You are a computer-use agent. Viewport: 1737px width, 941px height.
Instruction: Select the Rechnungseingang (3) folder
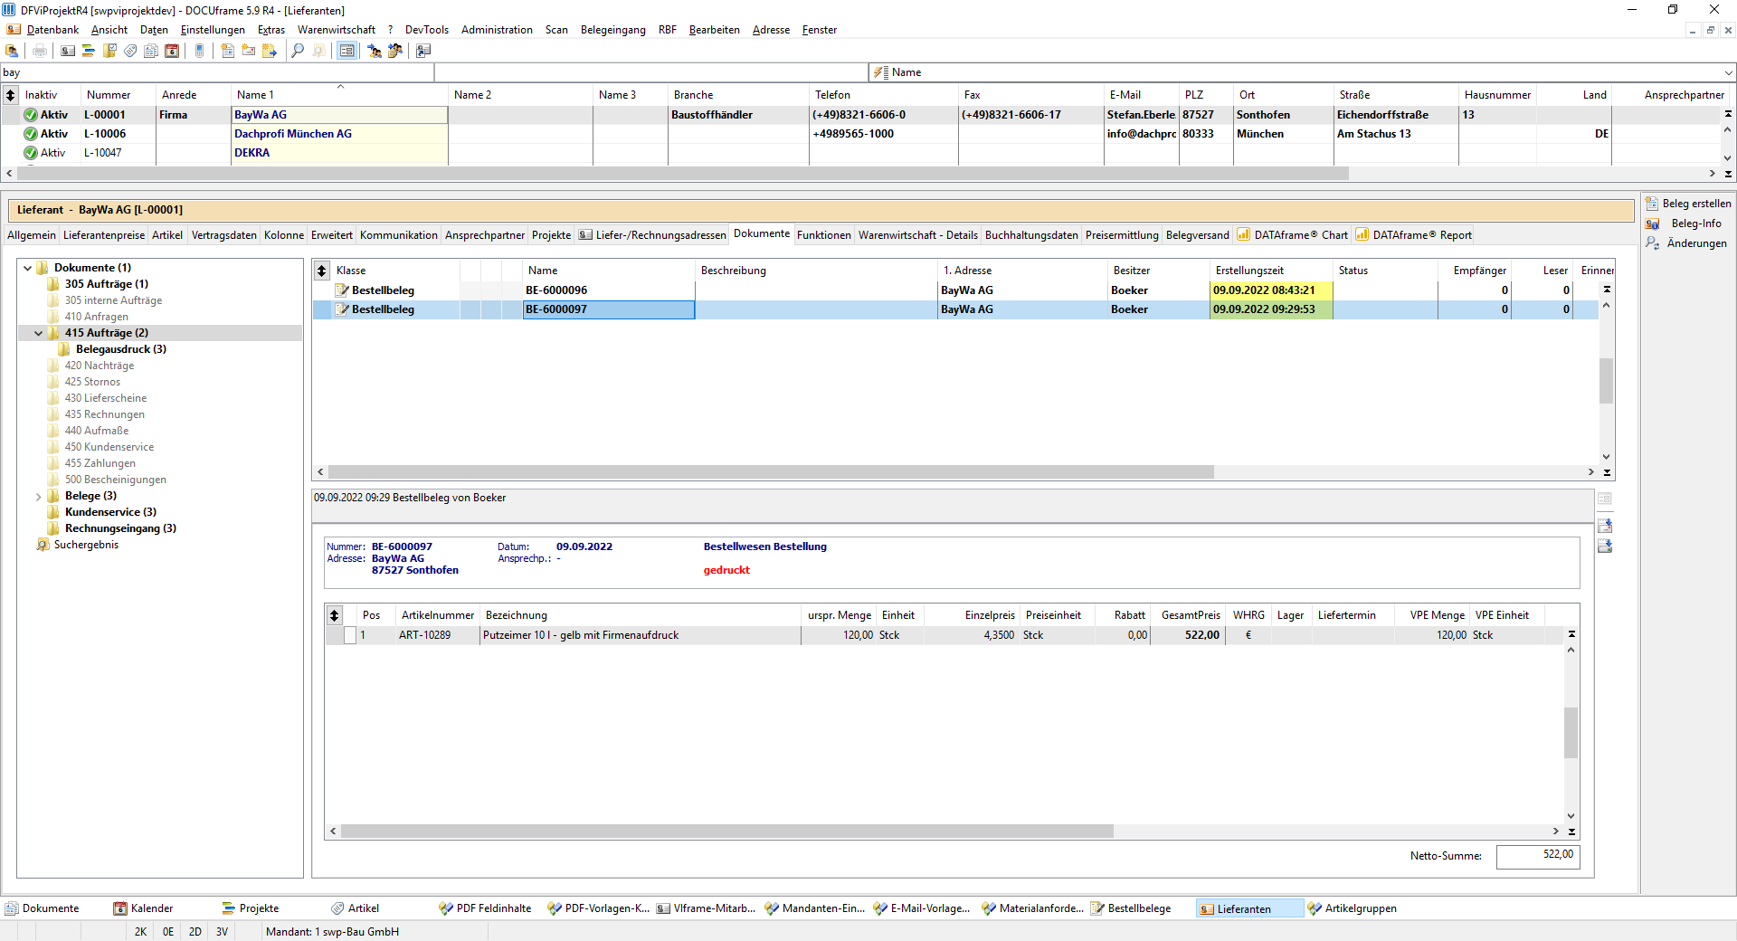(120, 528)
